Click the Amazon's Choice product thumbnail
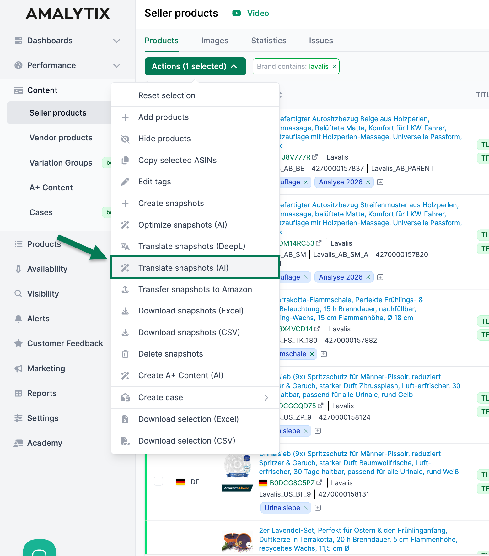The image size is (489, 556). pyautogui.click(x=237, y=471)
